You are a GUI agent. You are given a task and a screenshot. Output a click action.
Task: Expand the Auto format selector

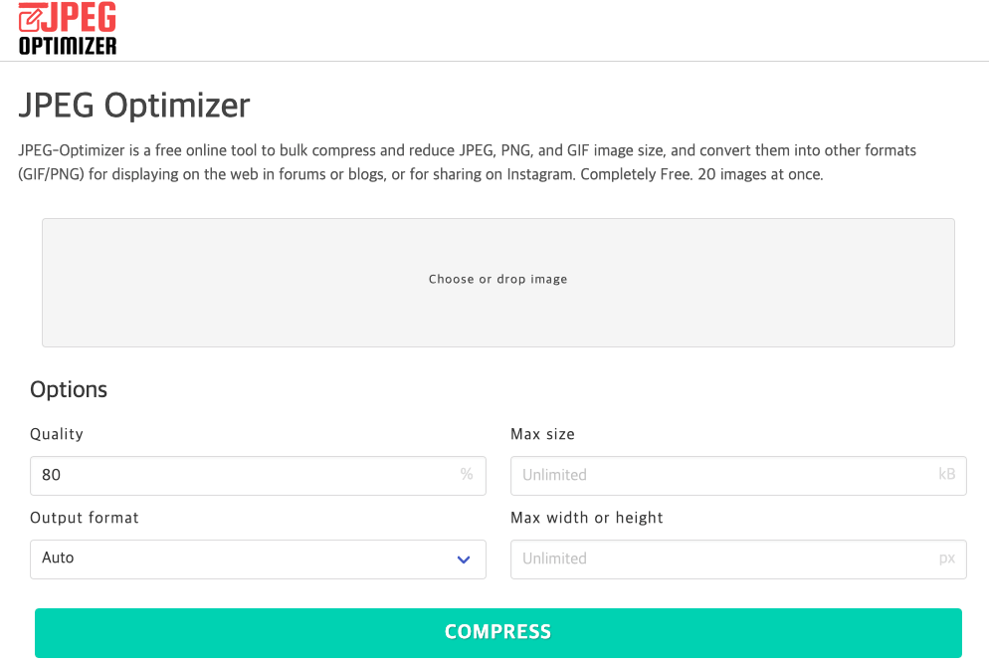coord(258,558)
